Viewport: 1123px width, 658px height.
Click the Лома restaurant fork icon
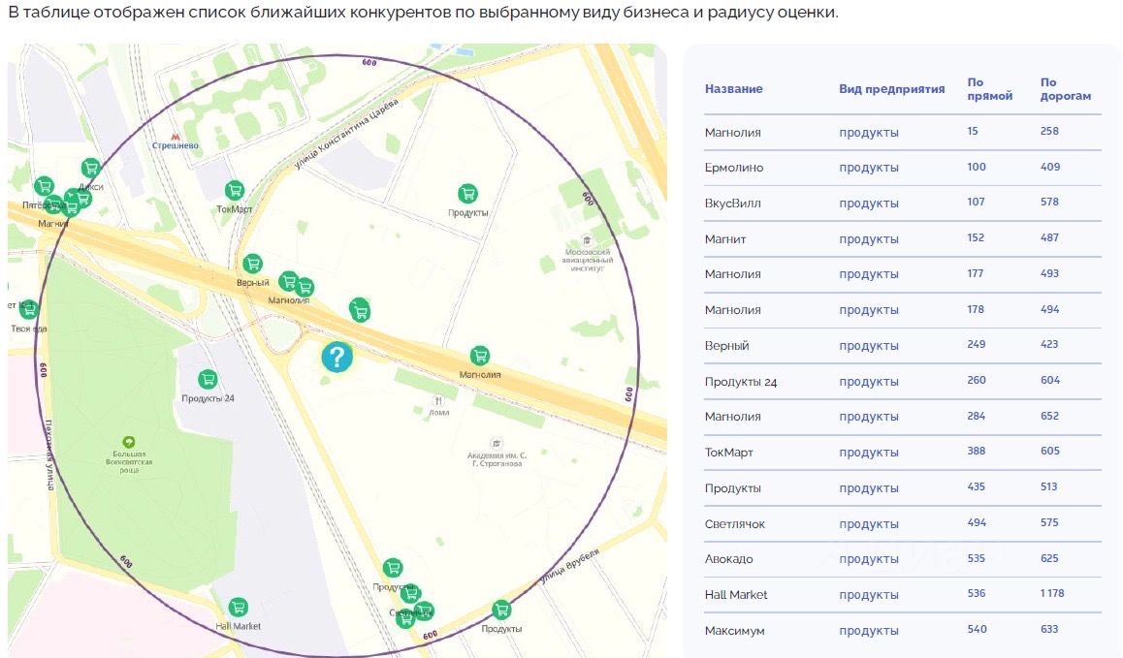[438, 401]
